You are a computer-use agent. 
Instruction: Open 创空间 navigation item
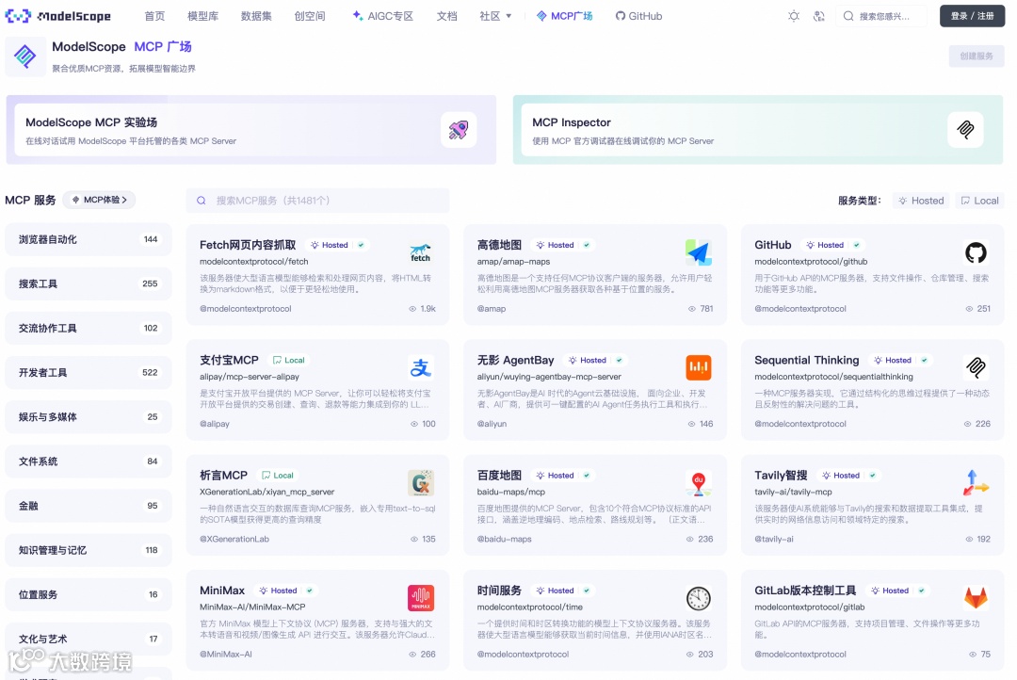coord(310,16)
